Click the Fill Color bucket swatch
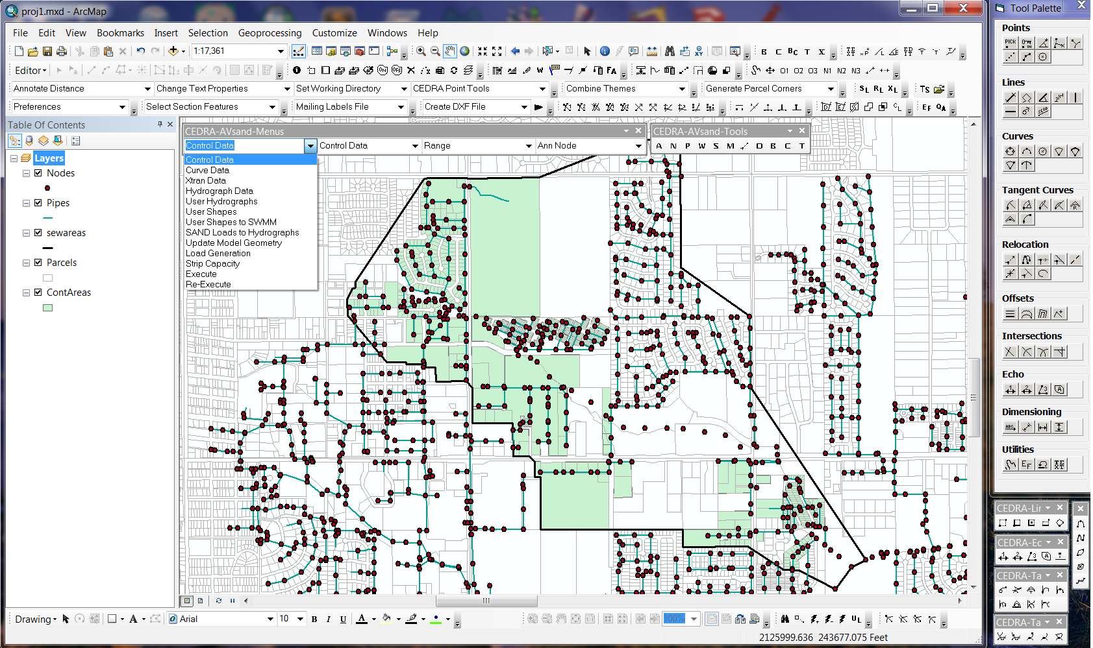Viewport: 1093px width, 648px height. coord(386,619)
